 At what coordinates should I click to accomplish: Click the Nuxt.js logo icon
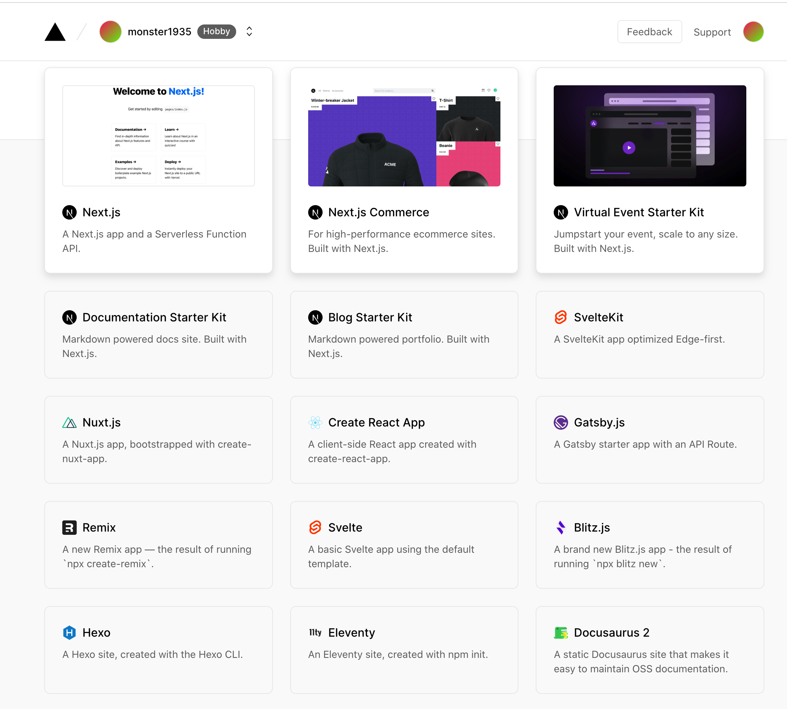click(69, 423)
